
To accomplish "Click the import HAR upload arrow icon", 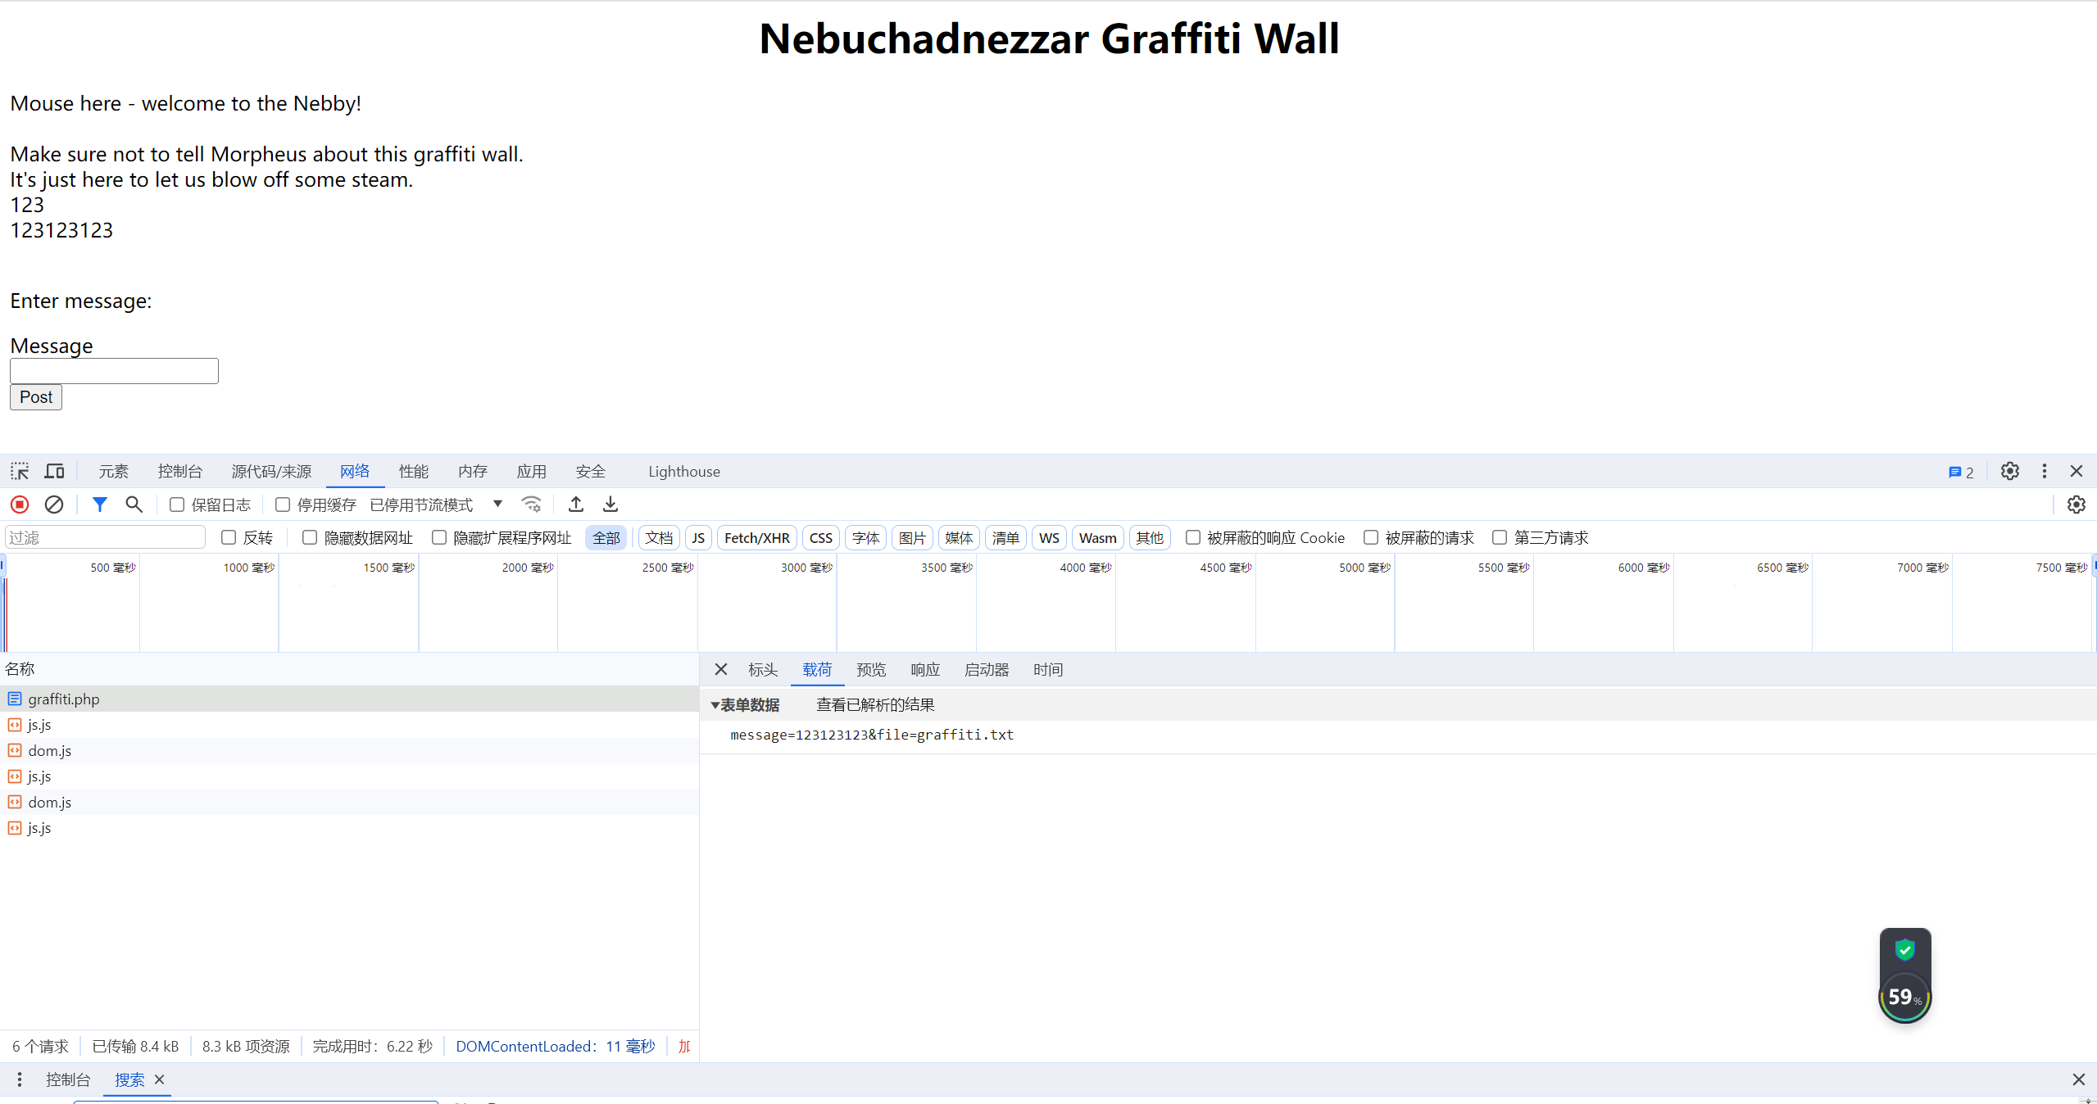I will click(576, 504).
